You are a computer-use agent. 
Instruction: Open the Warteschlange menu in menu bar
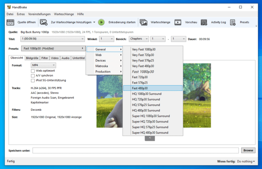[x=64, y=14]
